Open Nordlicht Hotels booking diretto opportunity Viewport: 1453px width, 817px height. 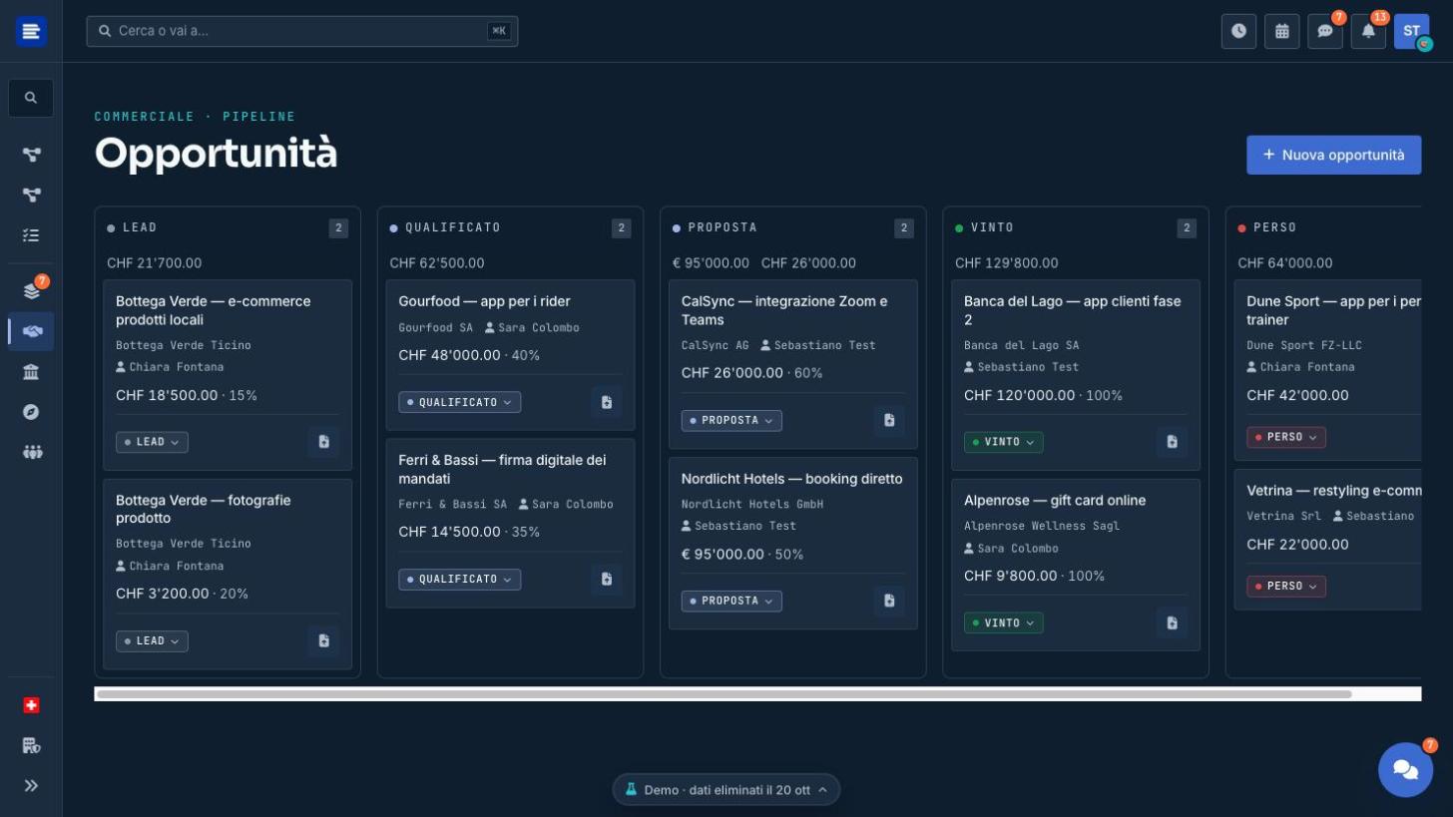click(791, 479)
